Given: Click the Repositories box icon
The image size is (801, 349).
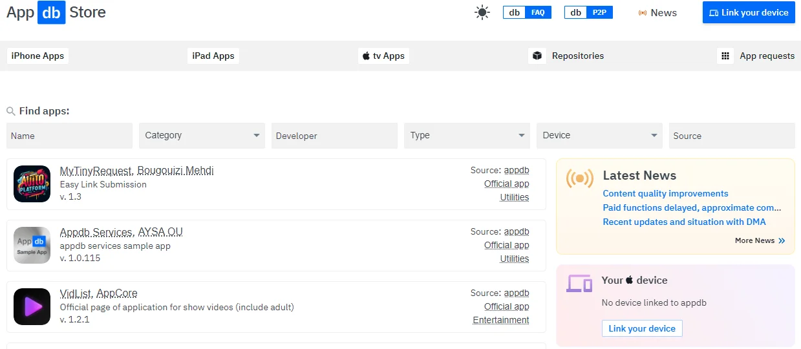Looking at the screenshot, I should 537,56.
